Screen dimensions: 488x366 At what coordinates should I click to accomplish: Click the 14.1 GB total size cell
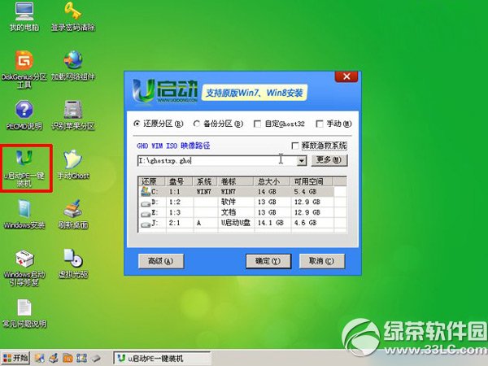(x=271, y=223)
